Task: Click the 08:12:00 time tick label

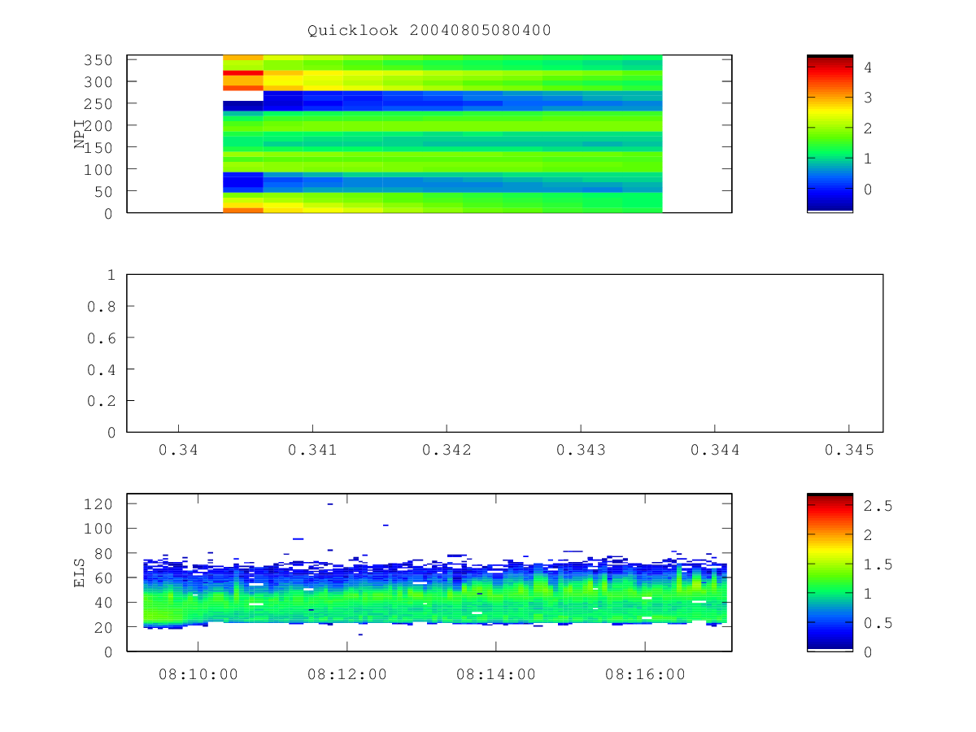Action: pos(347,674)
